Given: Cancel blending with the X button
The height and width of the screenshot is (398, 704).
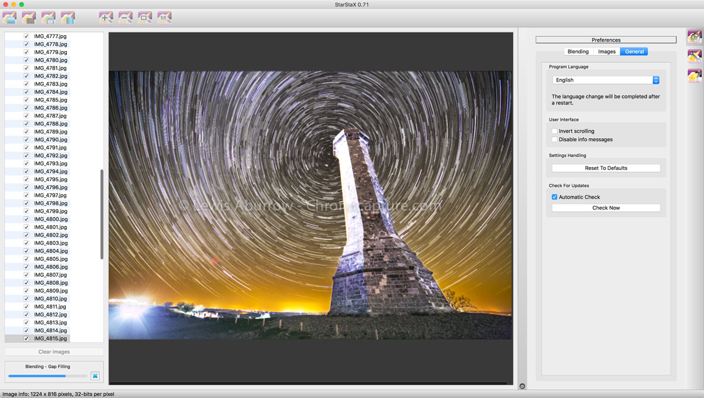Looking at the screenshot, I should click(95, 376).
